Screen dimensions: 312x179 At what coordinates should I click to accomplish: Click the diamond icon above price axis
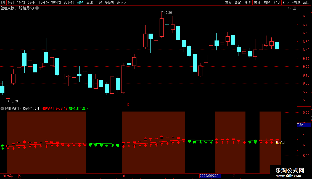289,8
